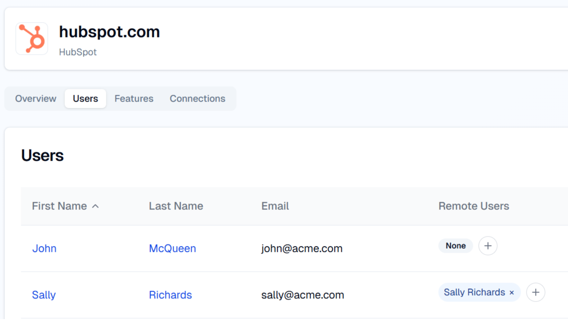
Task: Sort by the Email column header
Action: [x=275, y=206]
